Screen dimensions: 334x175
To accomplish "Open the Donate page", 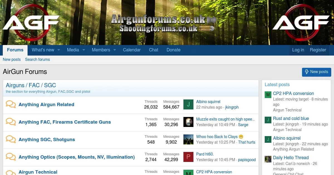I will pyautogui.click(x=173, y=50).
